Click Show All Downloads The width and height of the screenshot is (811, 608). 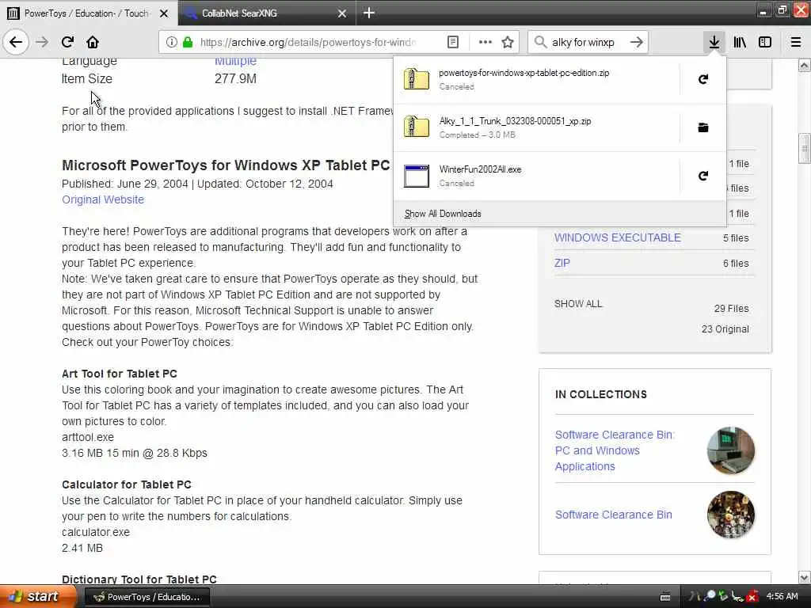coord(443,214)
